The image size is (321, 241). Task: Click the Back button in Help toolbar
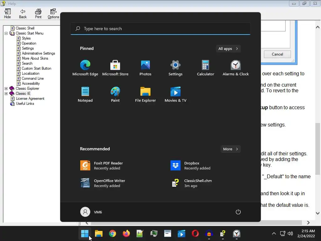[23, 14]
